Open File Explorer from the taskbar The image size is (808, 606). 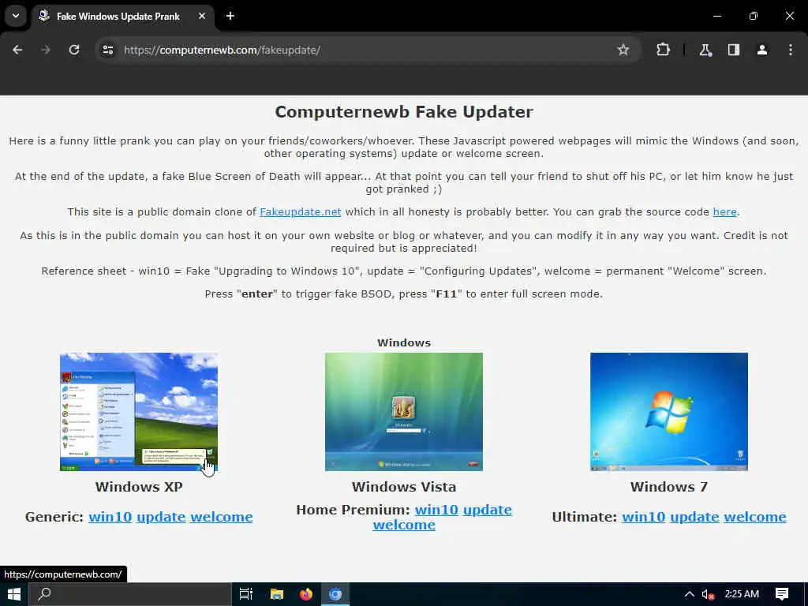click(277, 594)
